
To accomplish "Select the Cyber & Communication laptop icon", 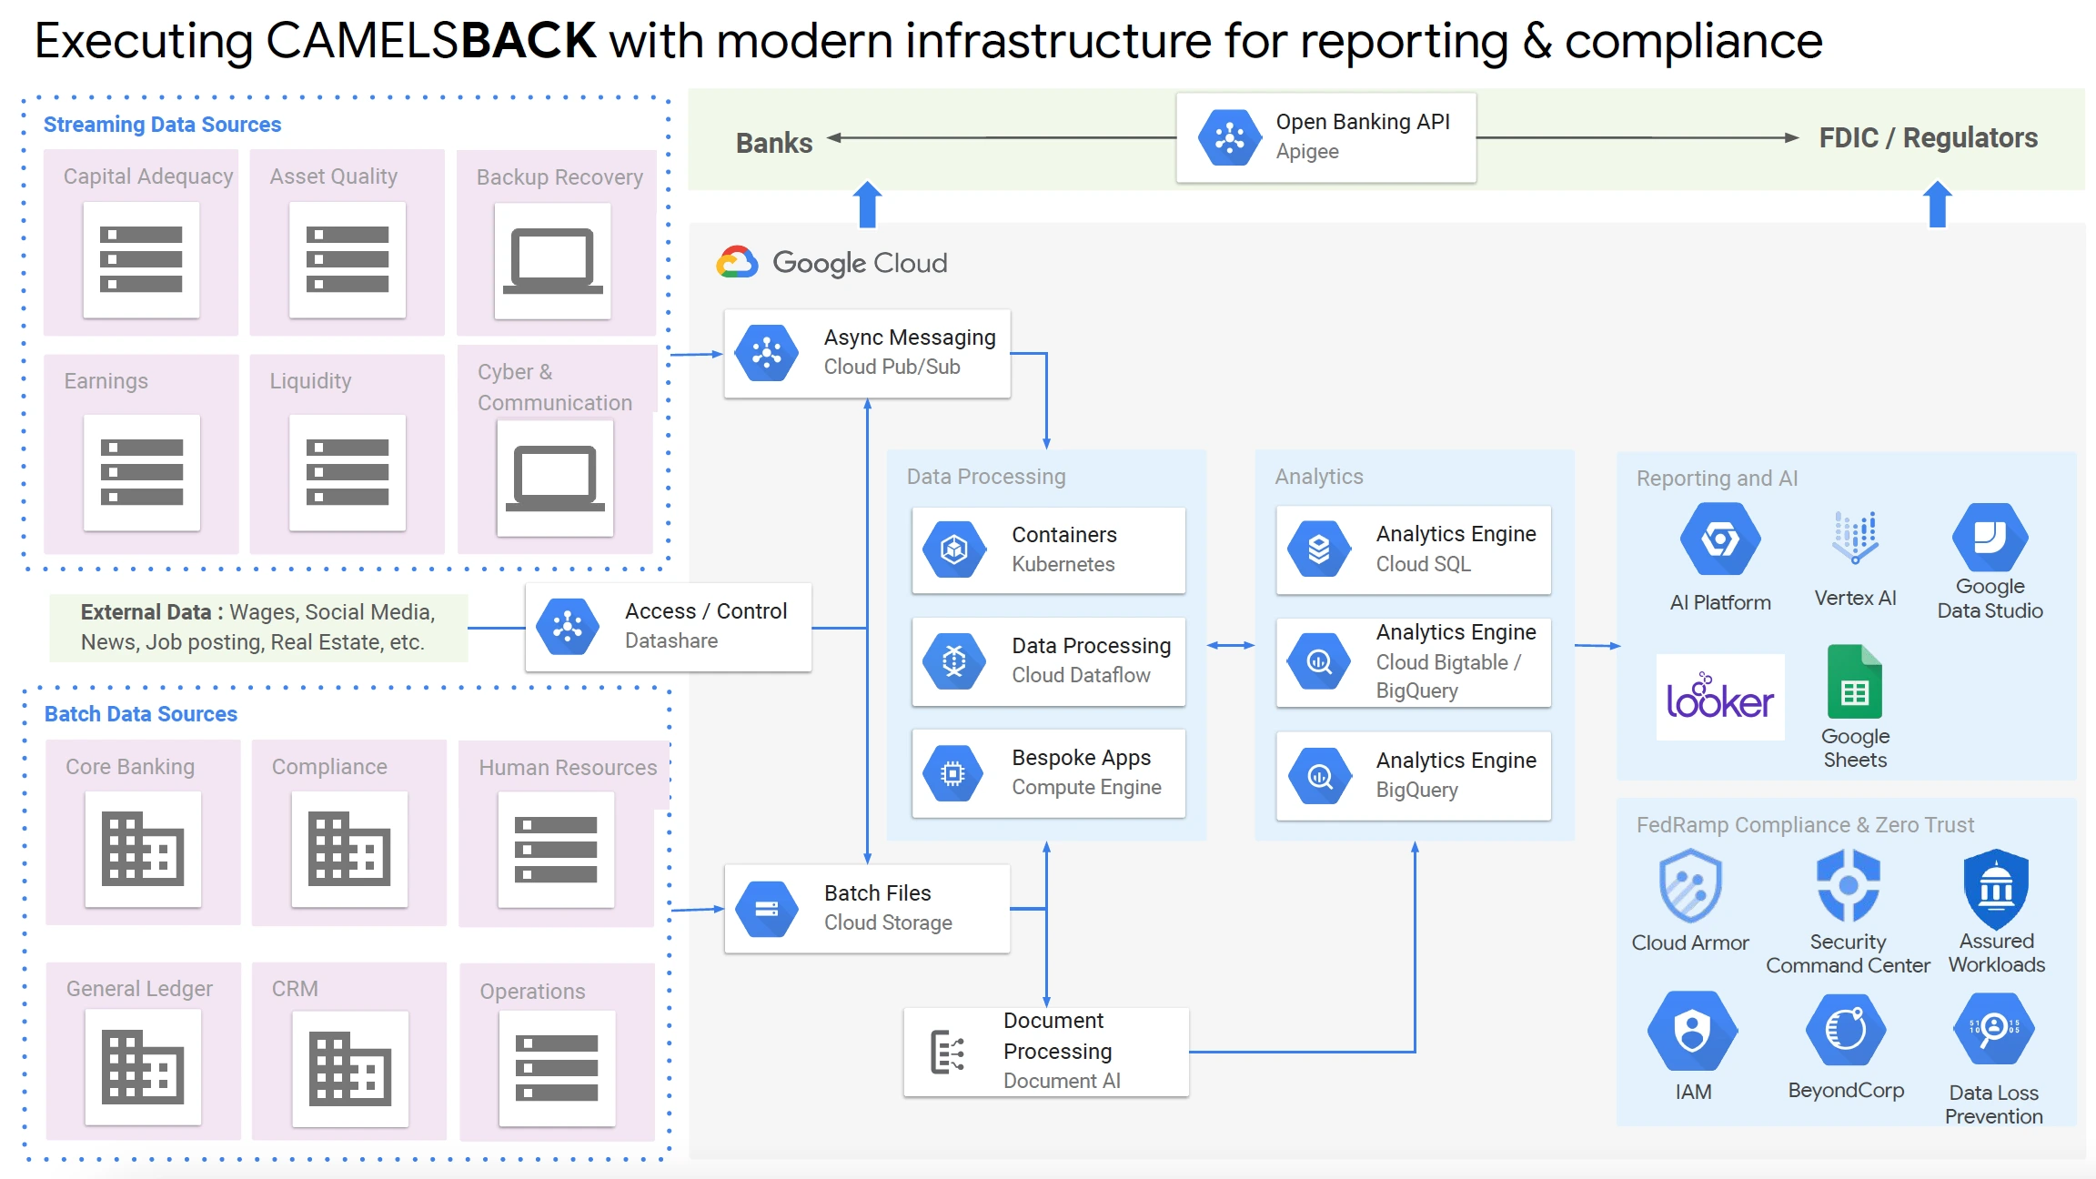I will coord(555,479).
